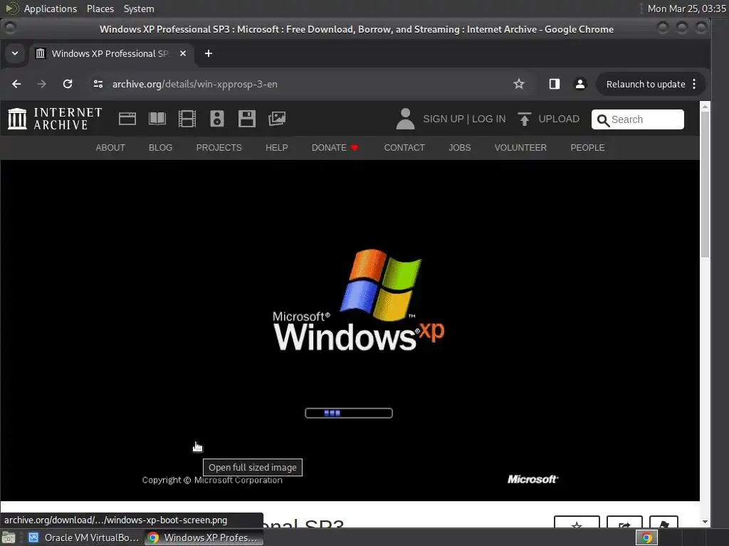Image resolution: width=729 pixels, height=546 pixels.
Task: Open the Web (Wayback) media icon
Action: [127, 119]
